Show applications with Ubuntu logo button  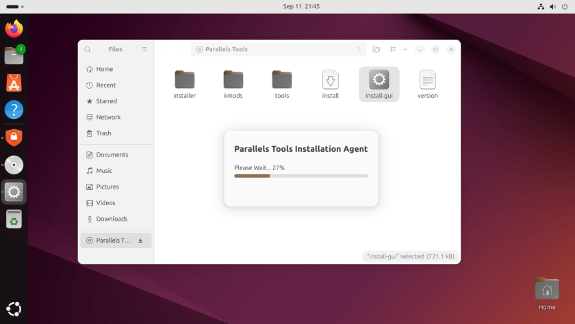pos(14,309)
